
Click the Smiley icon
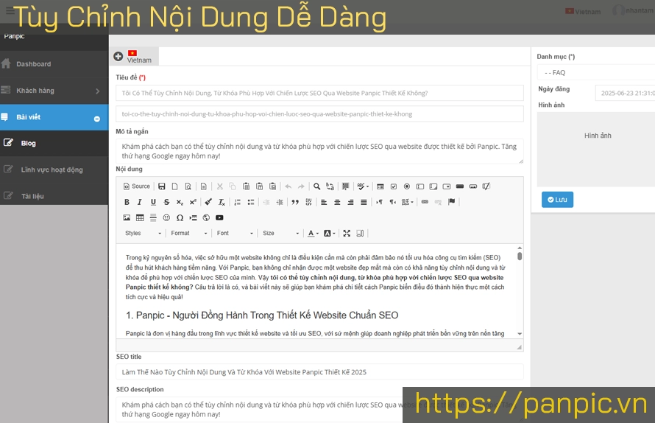pyautogui.click(x=166, y=217)
